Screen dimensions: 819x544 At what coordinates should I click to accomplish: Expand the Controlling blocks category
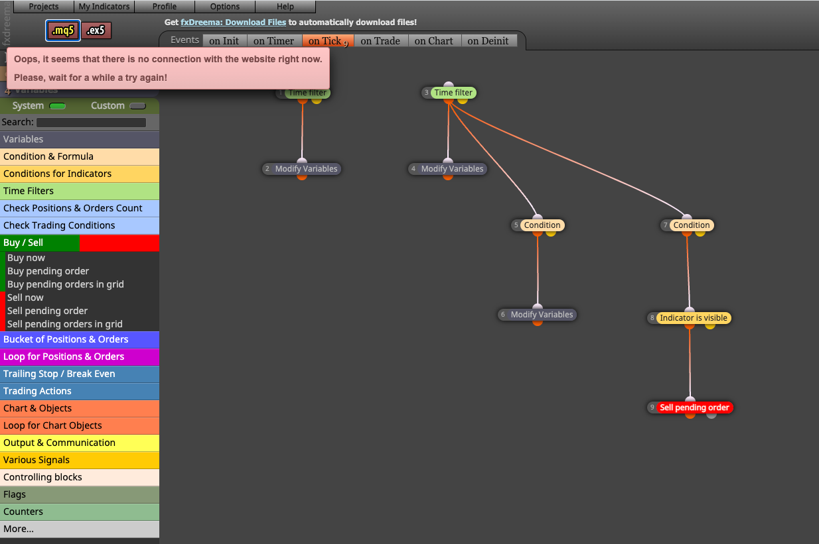point(80,477)
